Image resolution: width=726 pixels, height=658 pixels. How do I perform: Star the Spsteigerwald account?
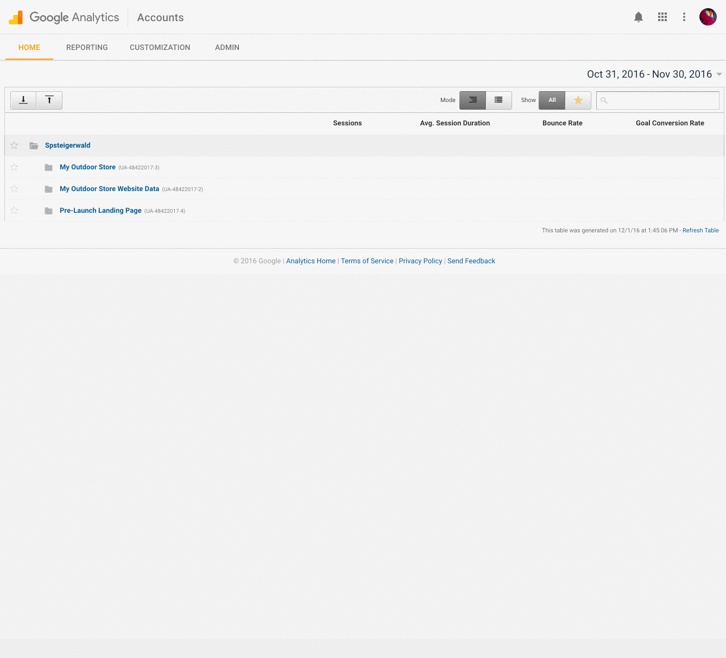point(14,145)
